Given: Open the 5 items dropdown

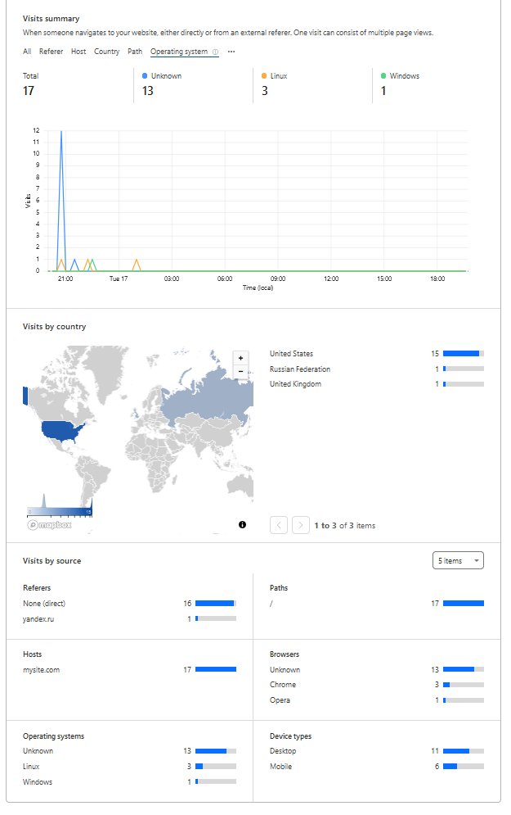Looking at the screenshot, I should pos(458,560).
